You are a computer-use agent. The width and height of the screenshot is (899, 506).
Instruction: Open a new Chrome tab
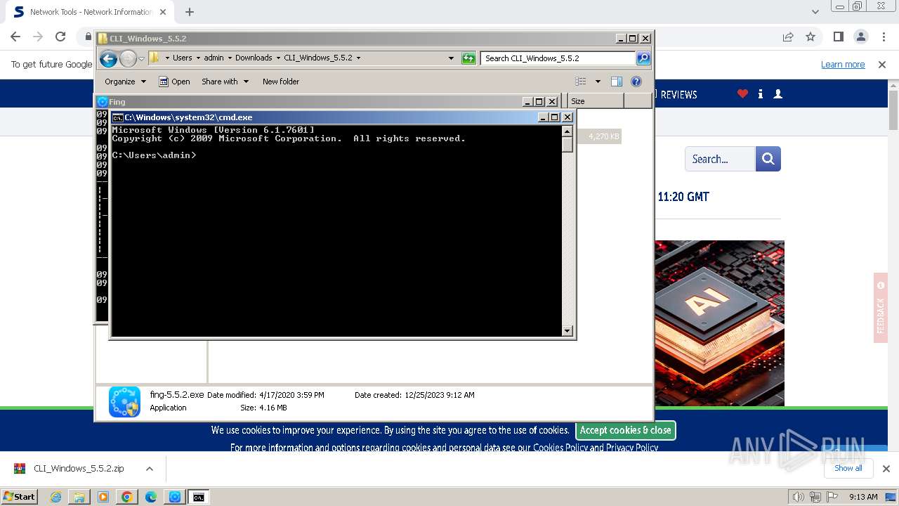[x=190, y=12]
